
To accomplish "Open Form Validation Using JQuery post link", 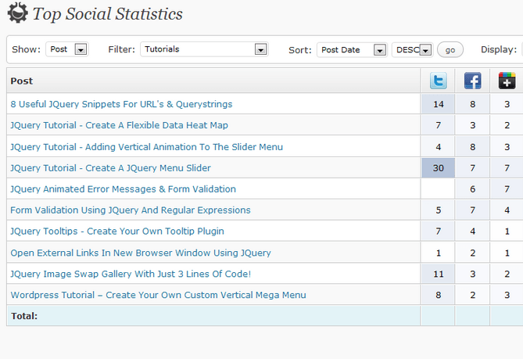I will tap(131, 210).
